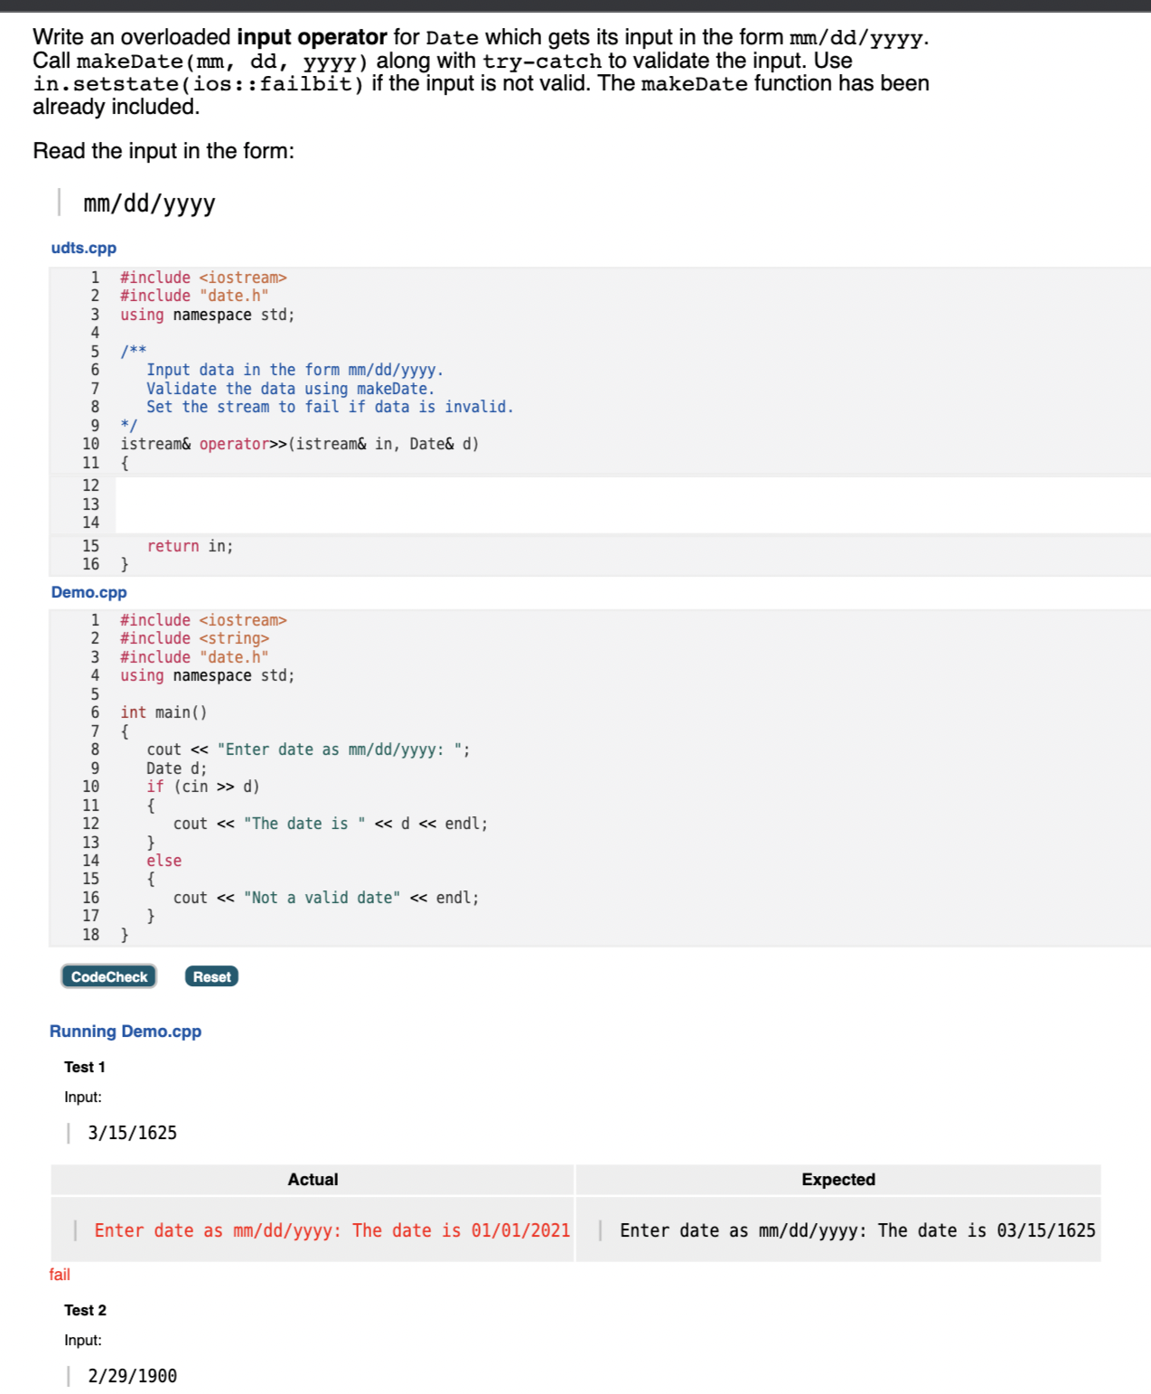
Task: Click the Test 2 label
Action: tap(84, 1308)
